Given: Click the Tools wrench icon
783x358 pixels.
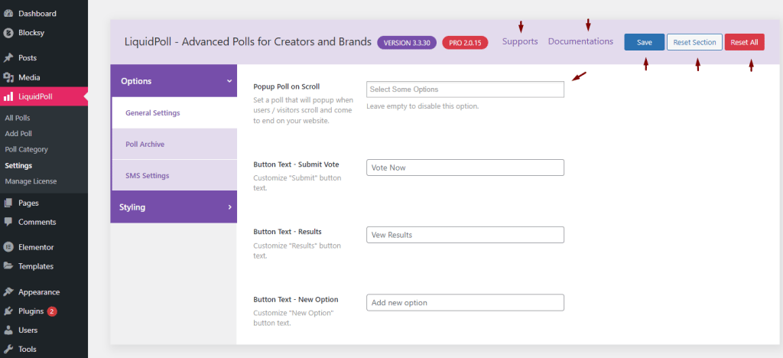Looking at the screenshot, I should click(x=8, y=349).
